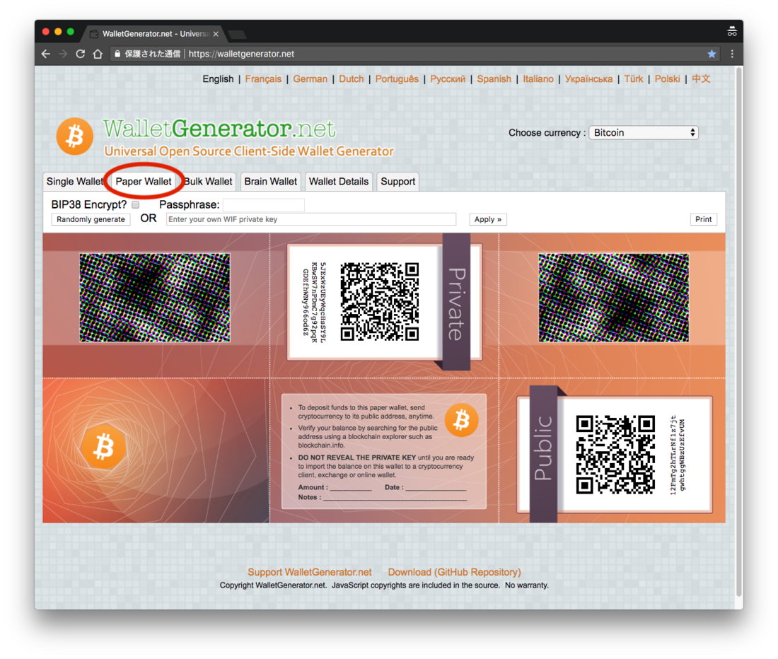Open Download (GitHub Repository) link
This screenshot has width=778, height=659.
[455, 572]
